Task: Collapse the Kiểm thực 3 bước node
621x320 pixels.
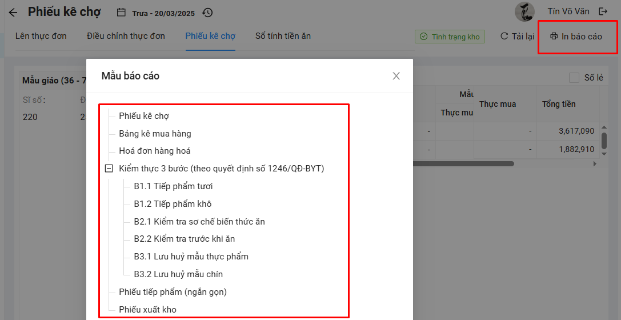Action: (x=109, y=169)
